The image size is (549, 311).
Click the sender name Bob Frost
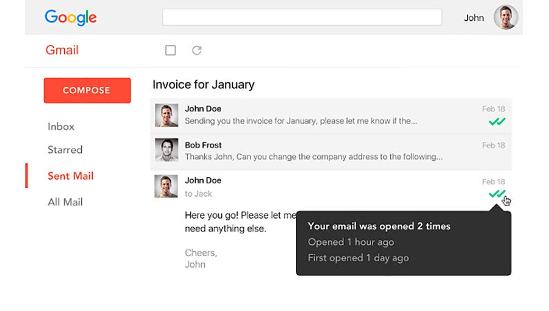(203, 145)
